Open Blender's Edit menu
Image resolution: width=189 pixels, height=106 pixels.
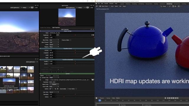click(102, 4)
